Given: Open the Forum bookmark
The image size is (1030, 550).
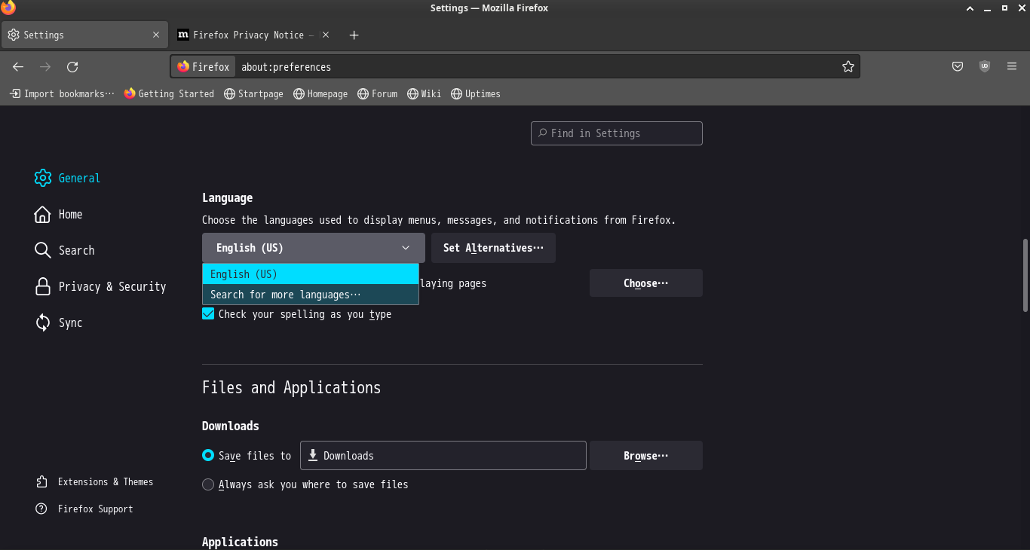Looking at the screenshot, I should (377, 93).
